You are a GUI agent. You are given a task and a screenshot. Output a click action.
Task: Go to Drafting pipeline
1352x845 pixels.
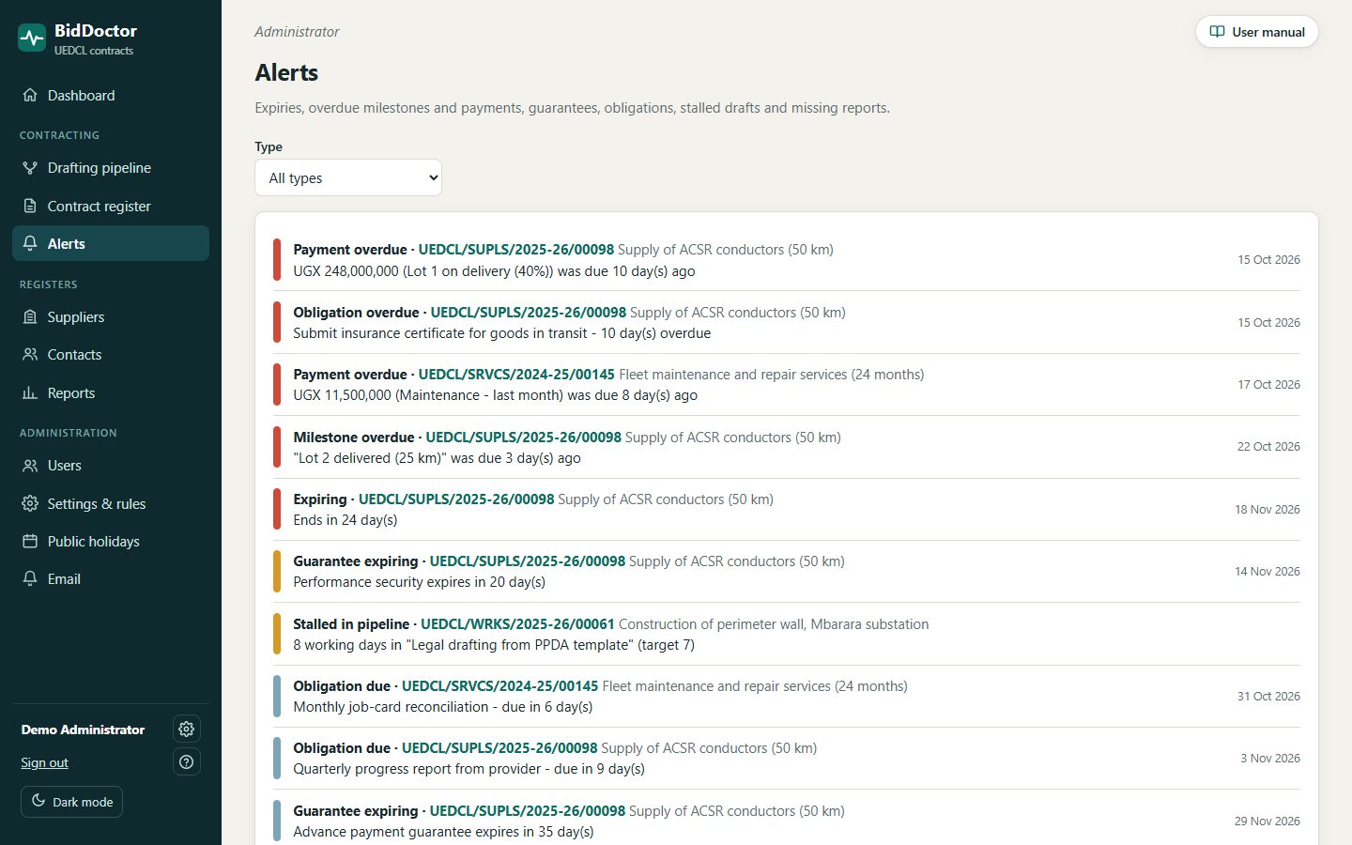[x=111, y=168]
